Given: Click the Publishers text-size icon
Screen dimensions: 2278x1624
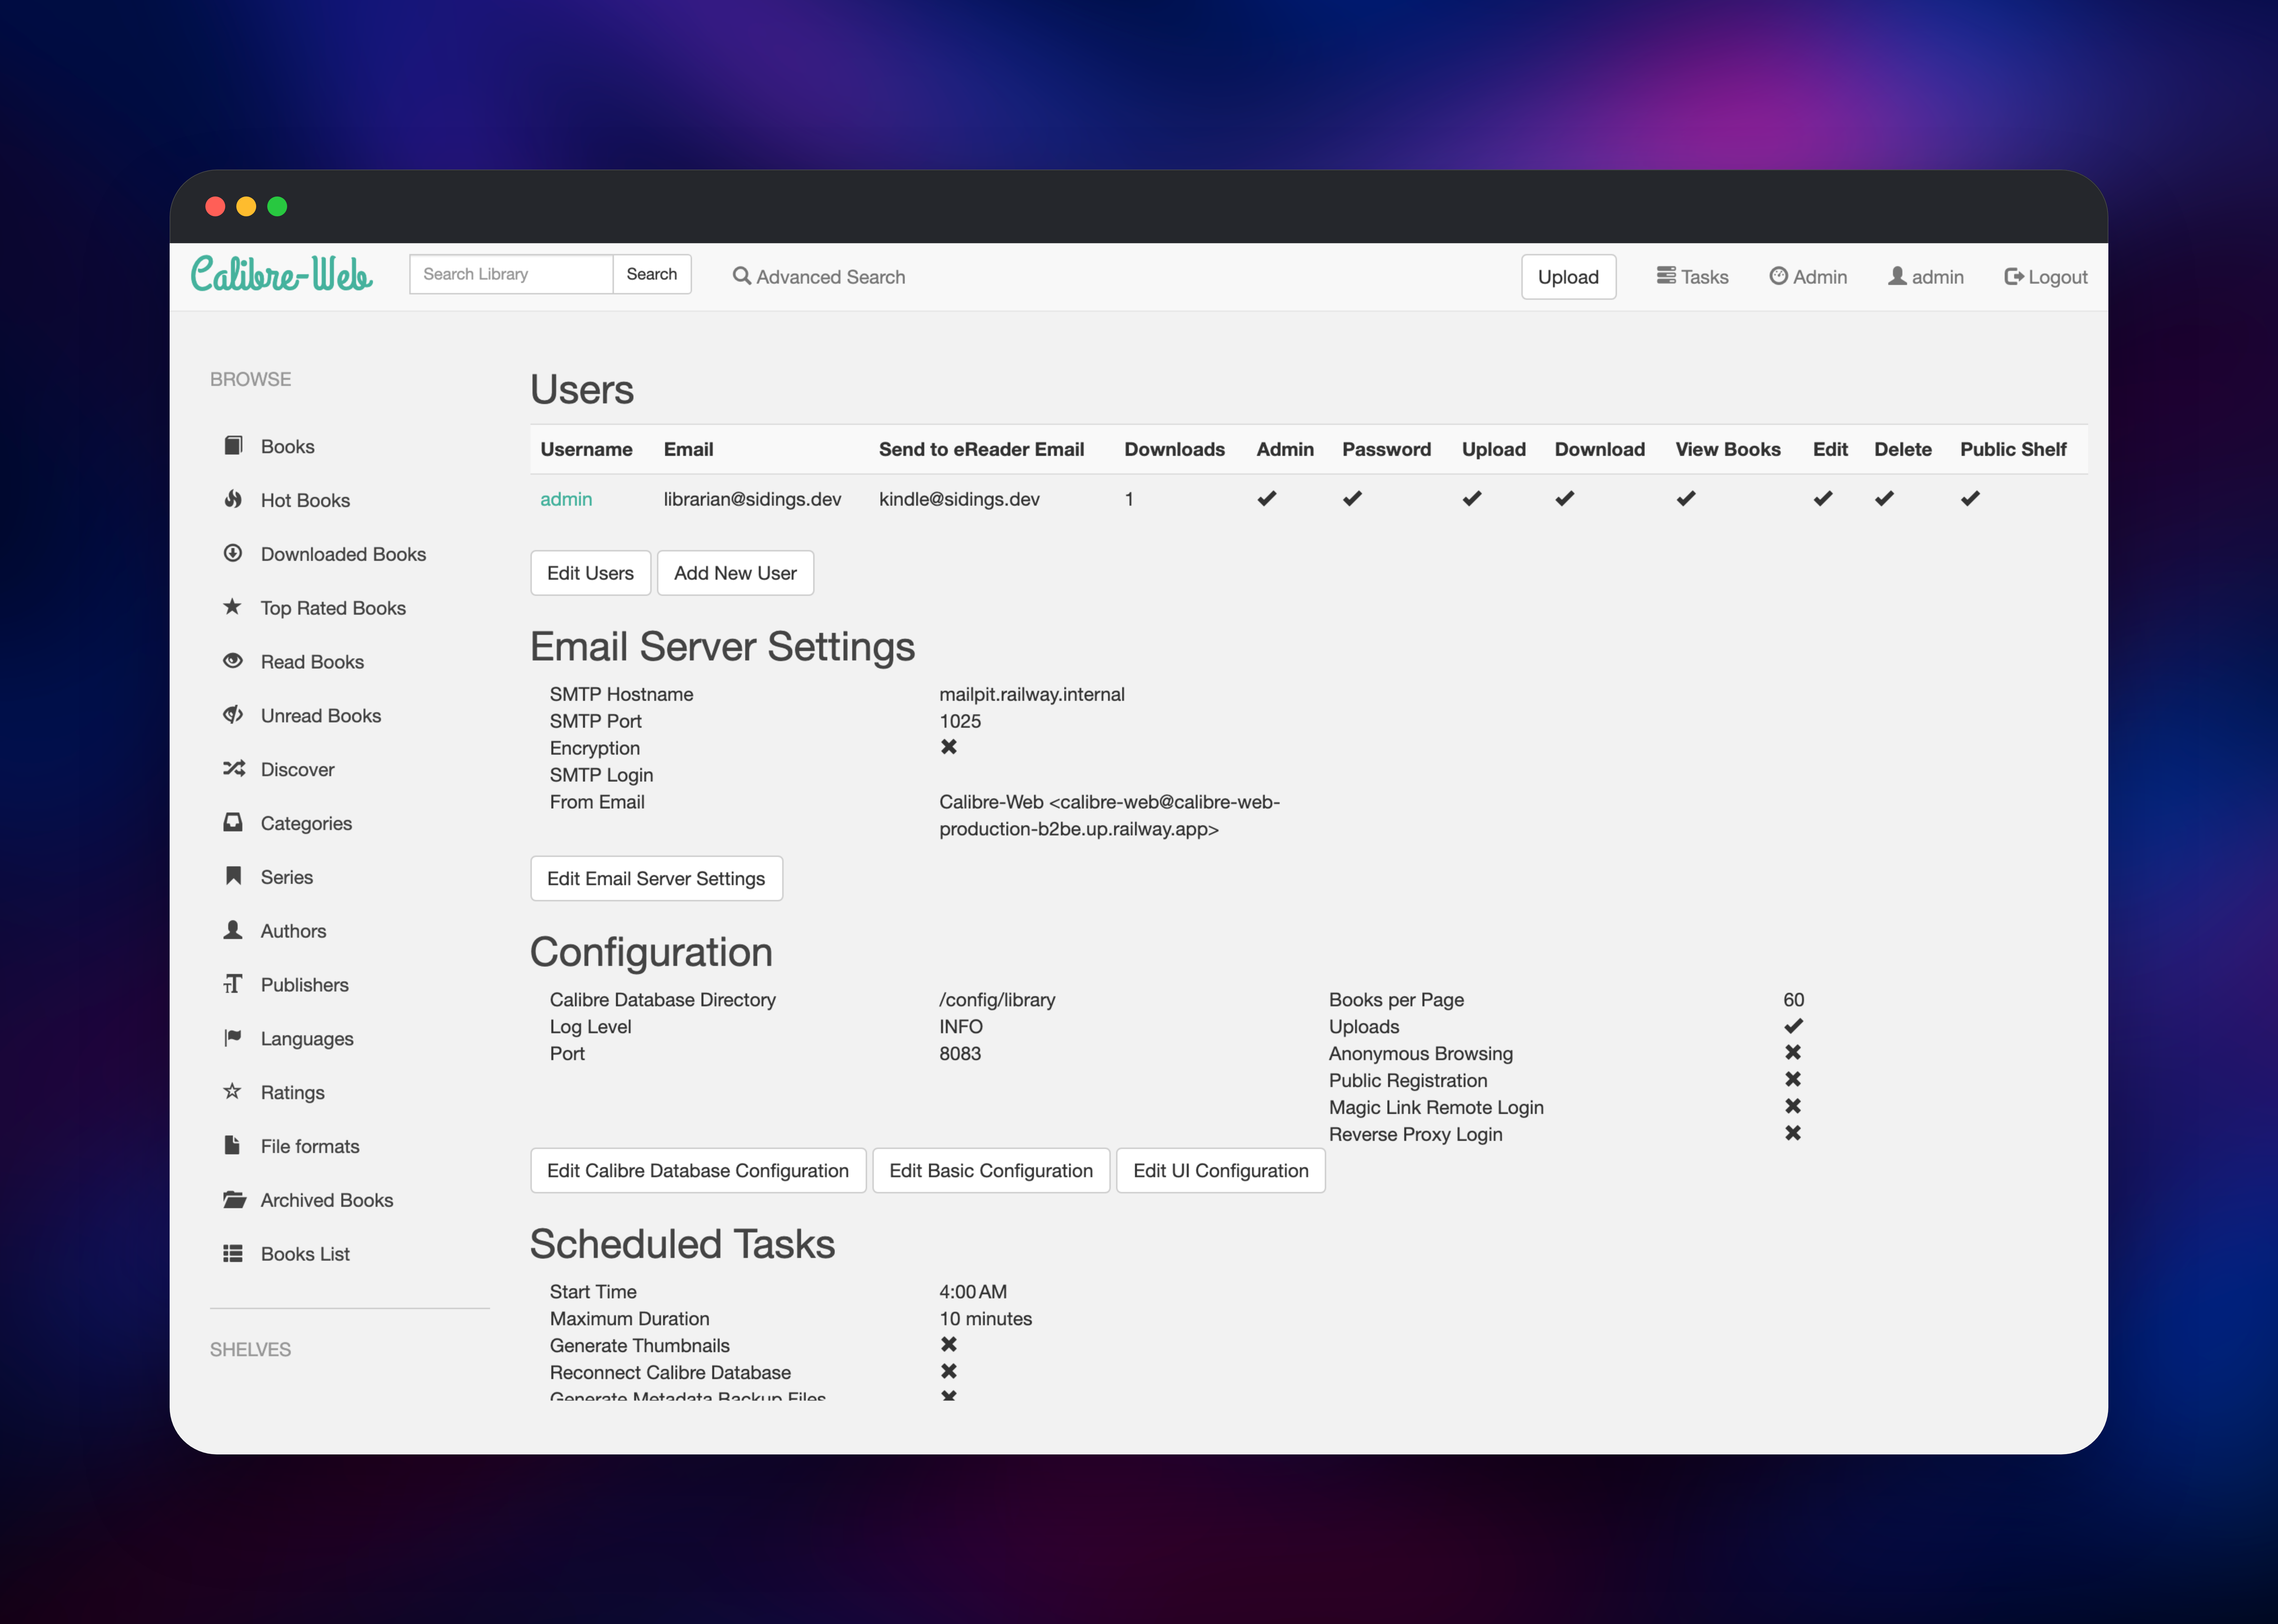Looking at the screenshot, I should (x=233, y=984).
